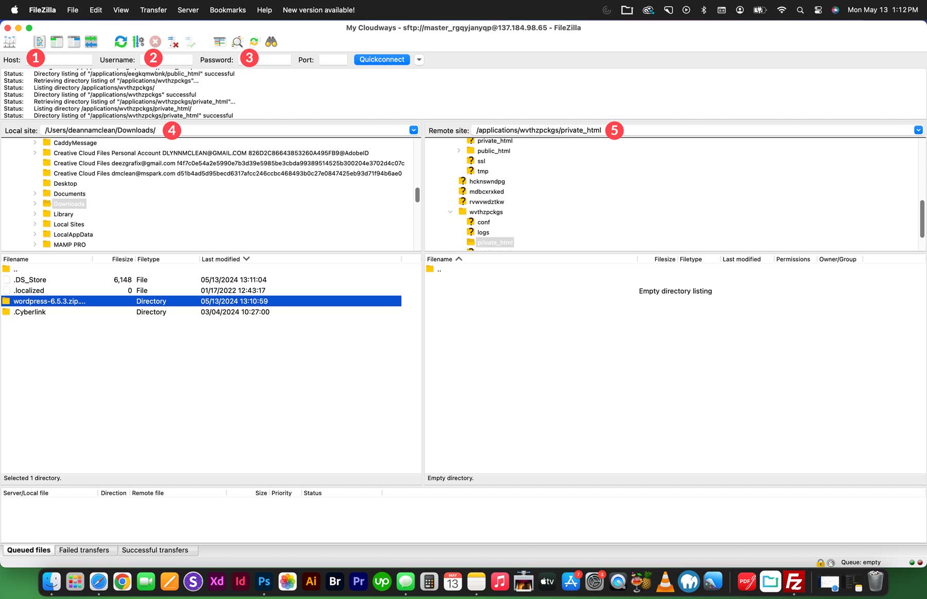Open Spotlight search from the menu bar
The image size is (927, 599).
(x=800, y=9)
